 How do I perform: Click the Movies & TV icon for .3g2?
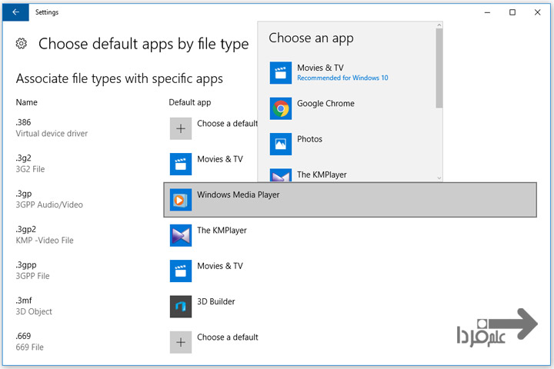coord(181,164)
